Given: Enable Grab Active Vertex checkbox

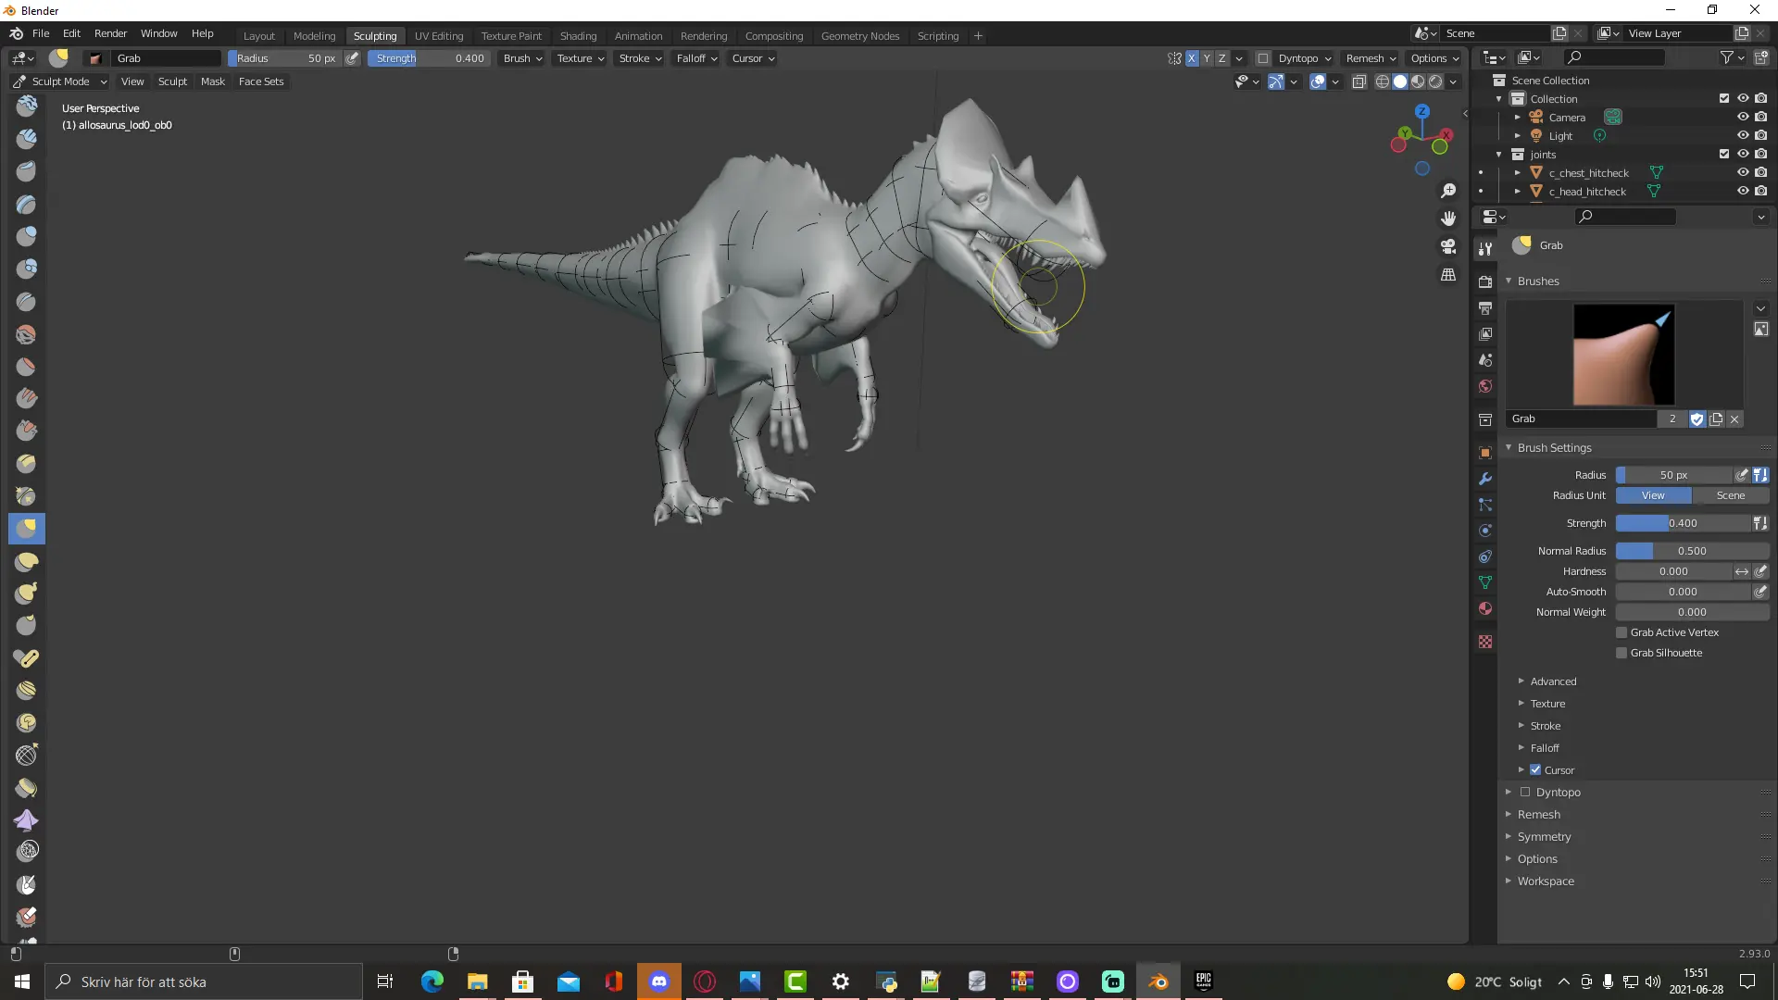Looking at the screenshot, I should point(1621,632).
